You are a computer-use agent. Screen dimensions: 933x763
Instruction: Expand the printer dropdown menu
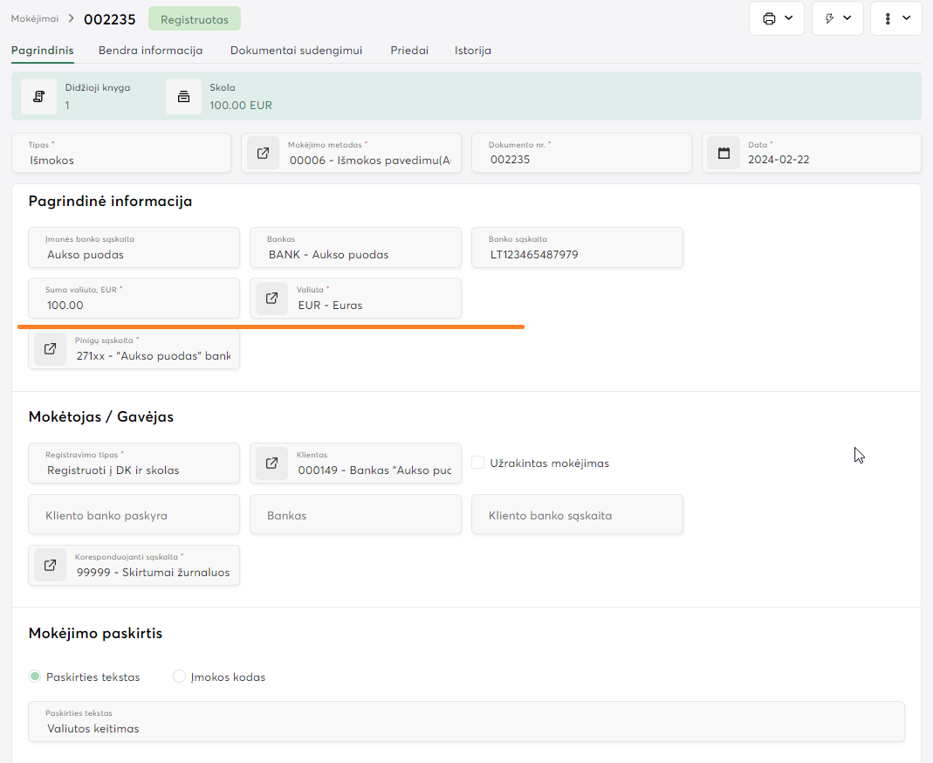click(x=776, y=18)
